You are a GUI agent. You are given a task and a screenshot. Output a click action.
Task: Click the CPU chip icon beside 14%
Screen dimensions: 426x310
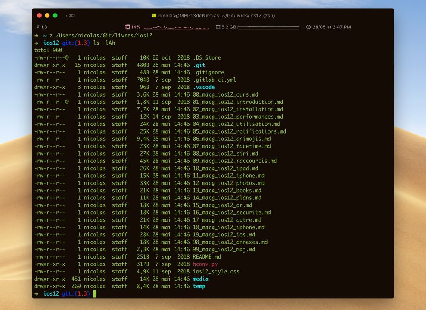coord(127,27)
